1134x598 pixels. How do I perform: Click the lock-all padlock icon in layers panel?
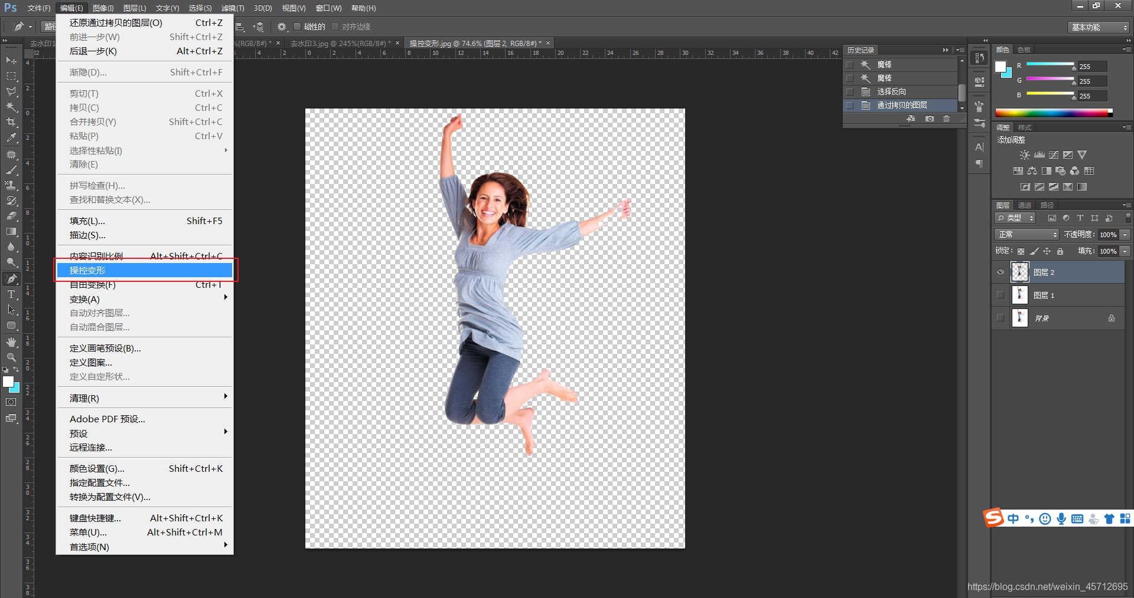tap(1060, 251)
